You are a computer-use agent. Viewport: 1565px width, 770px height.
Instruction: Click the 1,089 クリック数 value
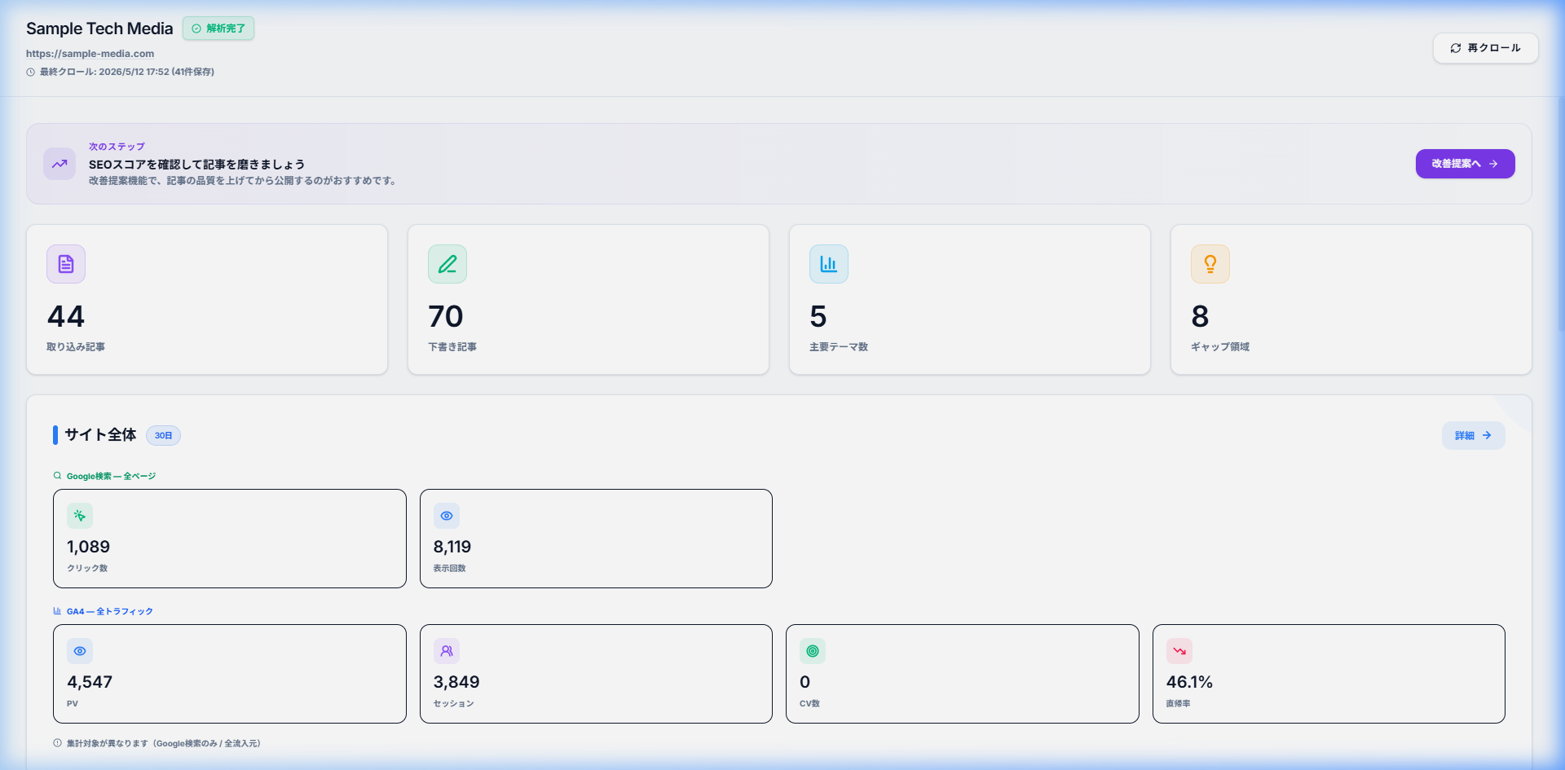pos(88,547)
